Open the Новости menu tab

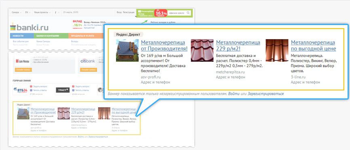(x=22, y=36)
